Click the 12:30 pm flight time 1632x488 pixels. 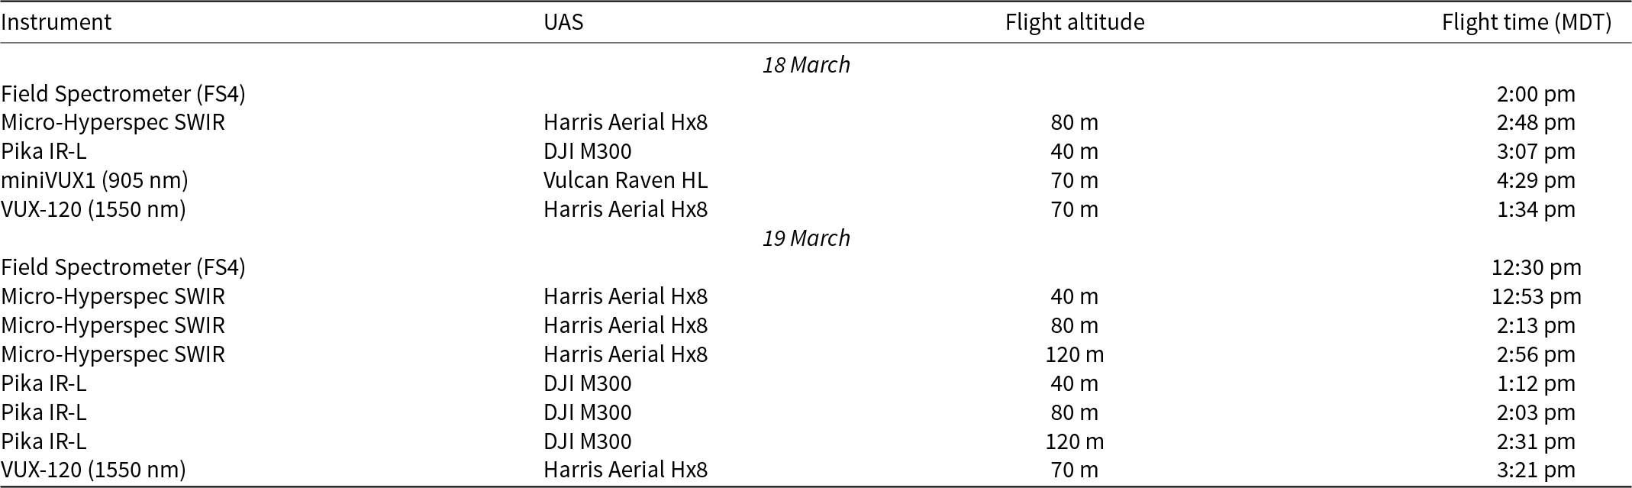(x=1536, y=267)
